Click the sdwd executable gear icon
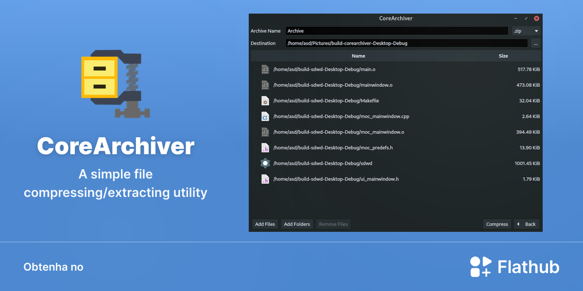The height and width of the screenshot is (291, 583). [265, 163]
